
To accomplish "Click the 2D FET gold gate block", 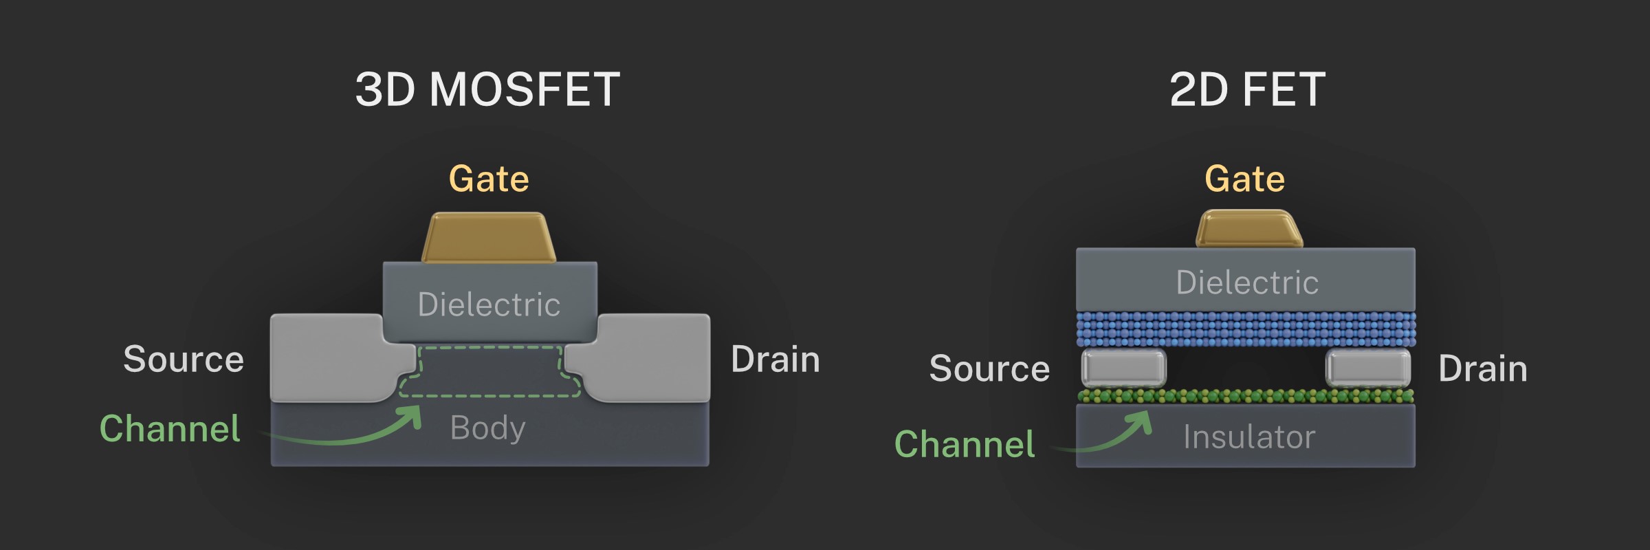I will 1249,228.
